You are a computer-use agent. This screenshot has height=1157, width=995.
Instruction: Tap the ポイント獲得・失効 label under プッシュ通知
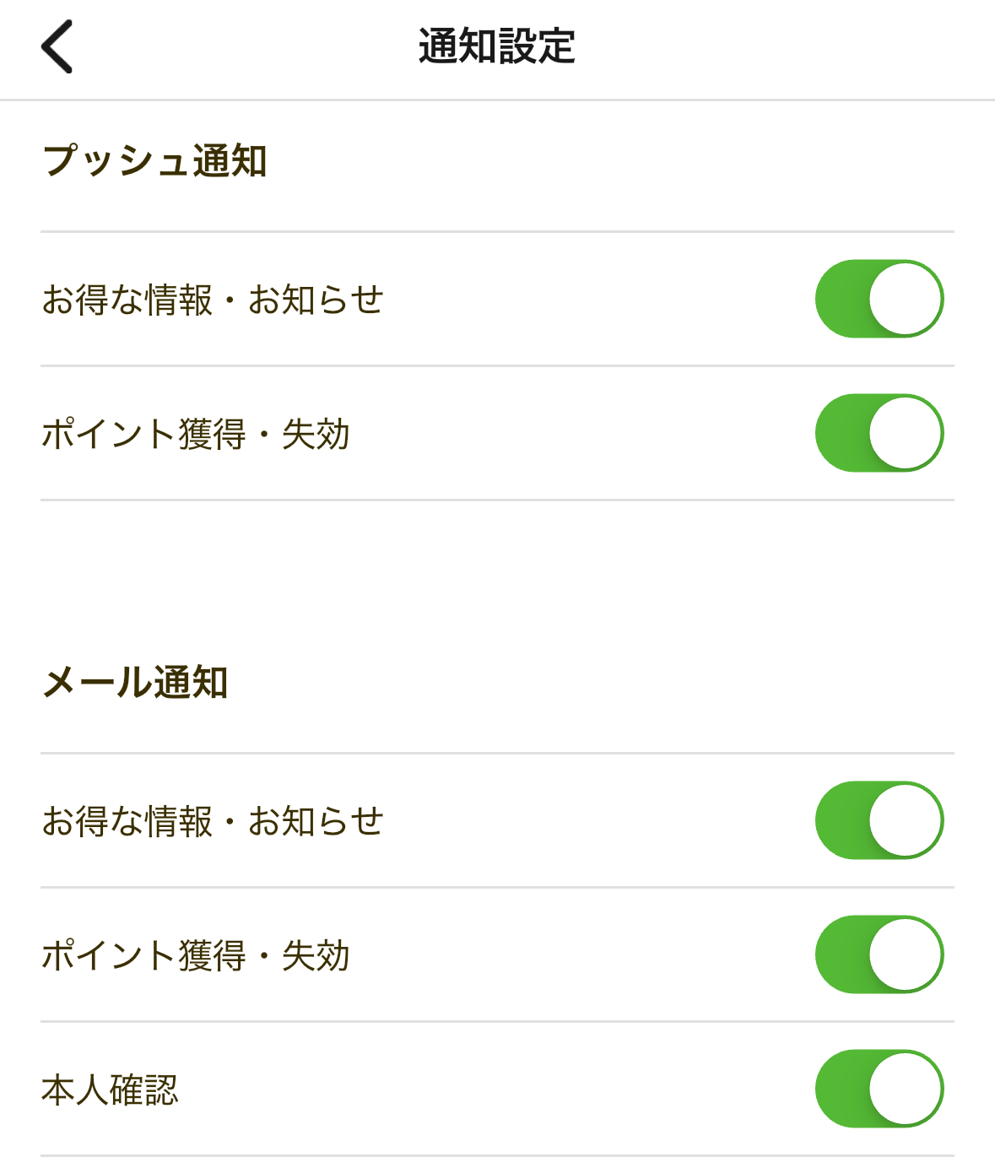[x=196, y=434]
